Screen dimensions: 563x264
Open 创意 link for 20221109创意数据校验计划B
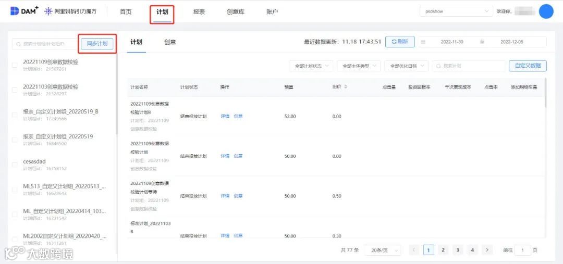click(238, 116)
